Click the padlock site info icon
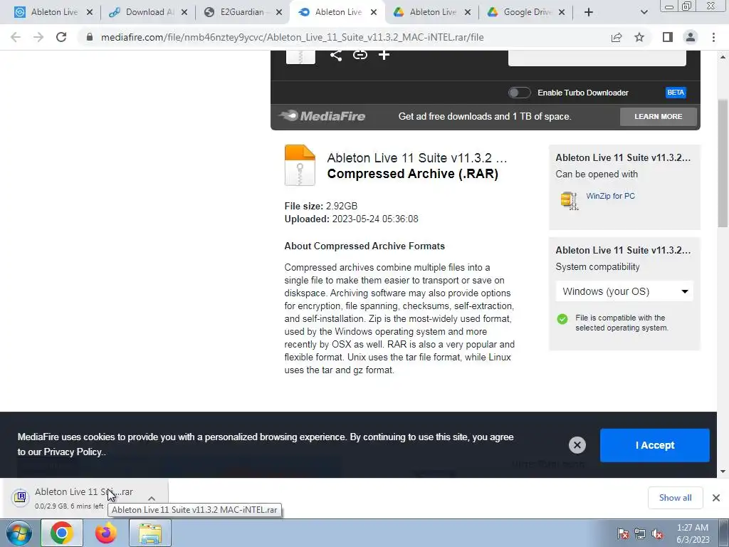This screenshot has height=547, width=729. coord(90,37)
